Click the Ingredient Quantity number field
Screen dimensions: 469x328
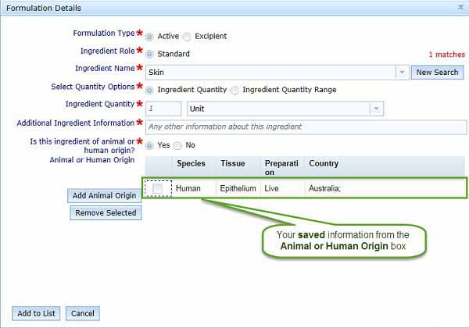(x=163, y=109)
